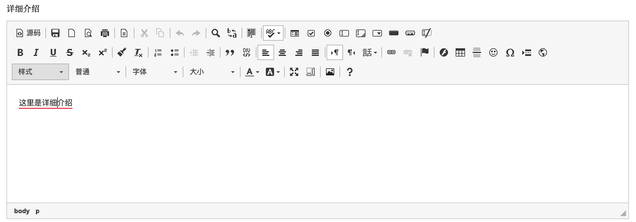
Task: Toggle underline formatting
Action: 52,52
